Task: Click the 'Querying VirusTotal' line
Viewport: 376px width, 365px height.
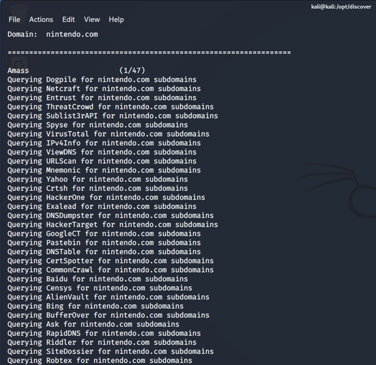Action: pos(108,134)
